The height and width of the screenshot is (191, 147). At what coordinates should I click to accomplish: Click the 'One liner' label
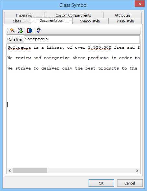[x=16, y=39]
